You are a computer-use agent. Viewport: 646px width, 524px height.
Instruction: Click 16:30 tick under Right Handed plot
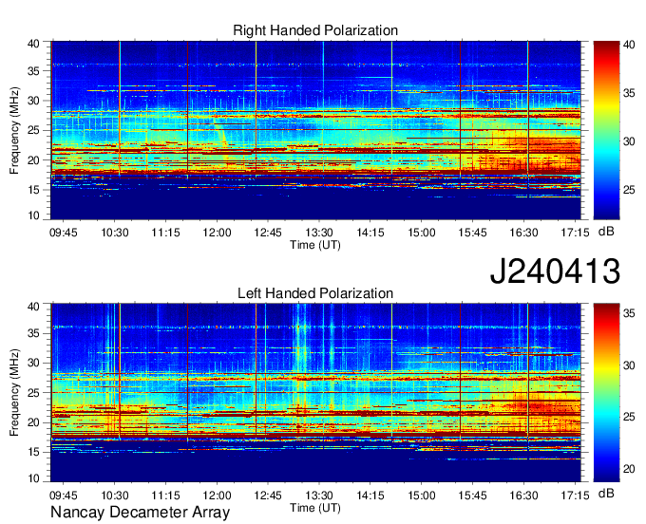(x=523, y=233)
